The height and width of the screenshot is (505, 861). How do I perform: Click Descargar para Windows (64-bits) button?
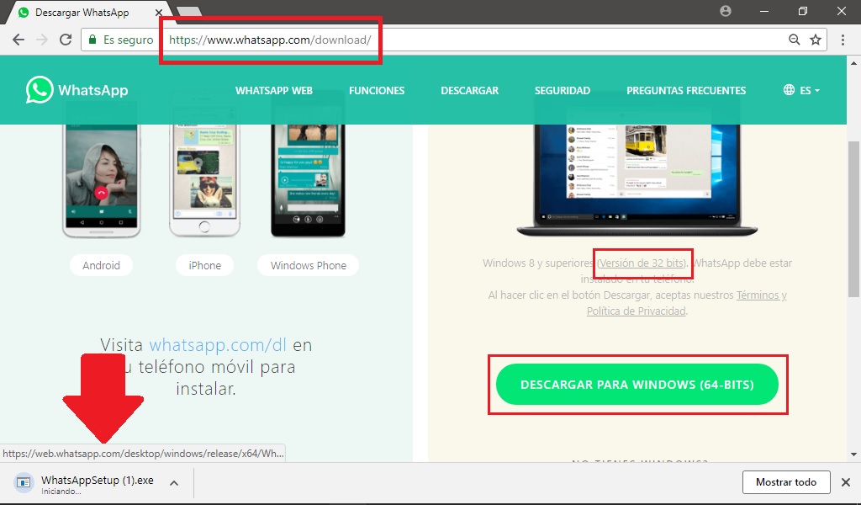637,385
